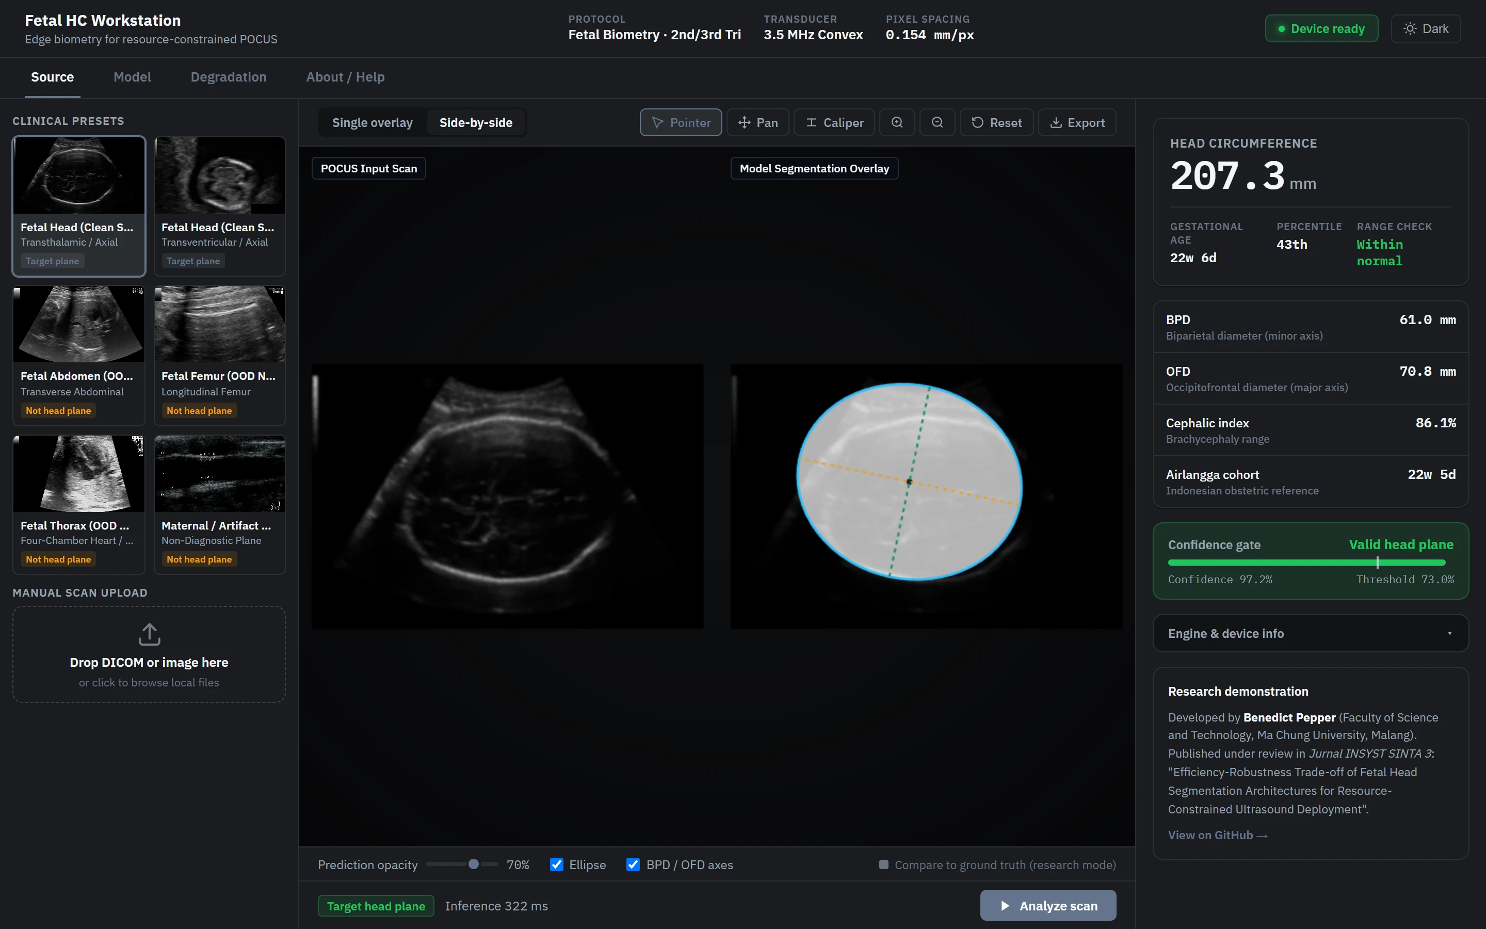
Task: Click the POCUS Input Scan label
Action: 369,168
